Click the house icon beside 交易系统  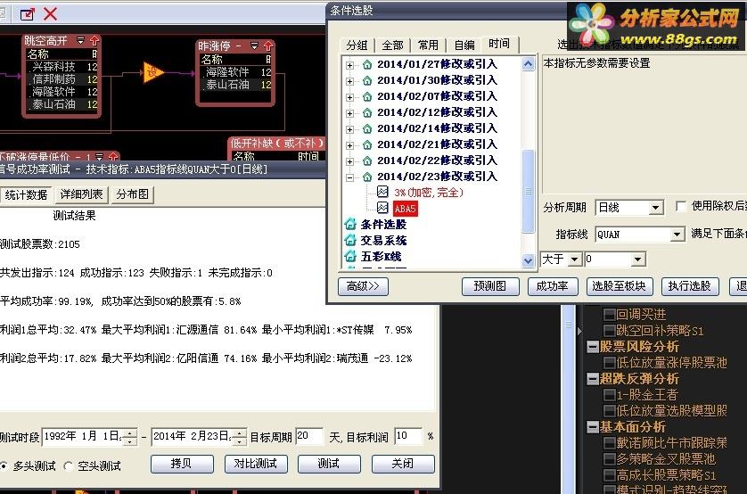point(350,240)
